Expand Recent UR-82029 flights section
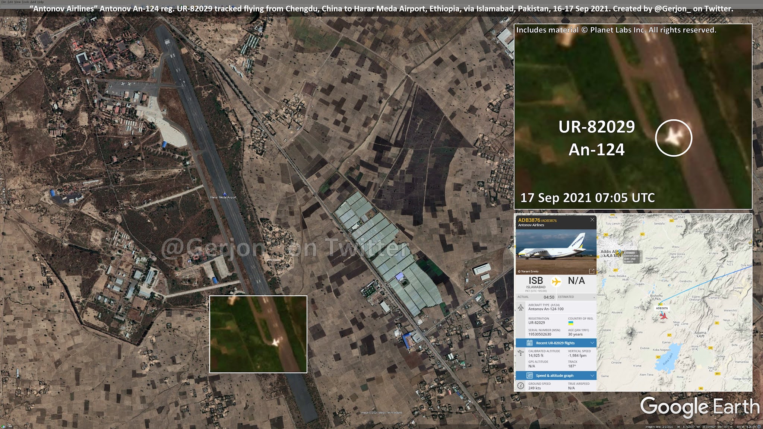 click(x=592, y=343)
